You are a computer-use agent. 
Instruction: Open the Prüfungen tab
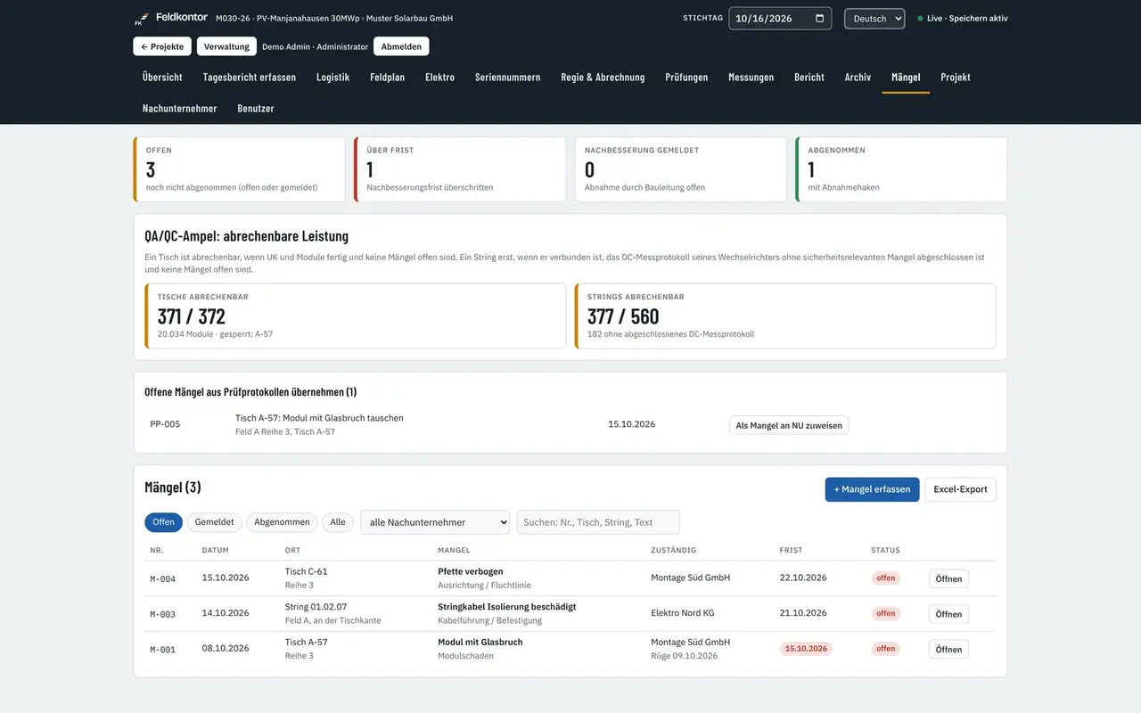(x=686, y=78)
